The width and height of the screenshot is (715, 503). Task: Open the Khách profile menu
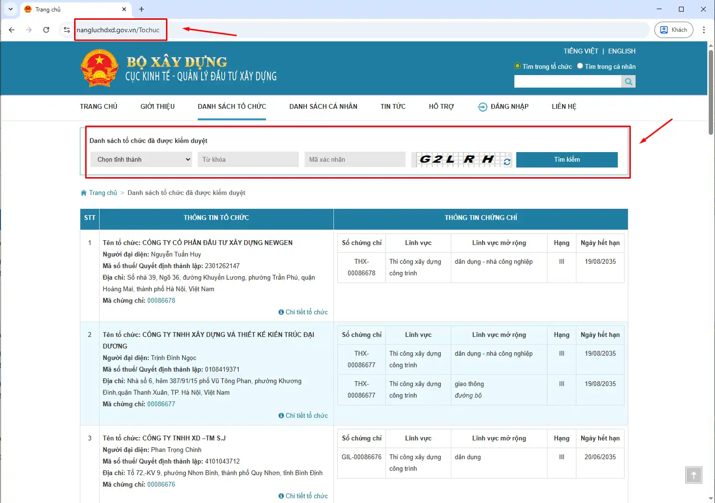point(673,30)
